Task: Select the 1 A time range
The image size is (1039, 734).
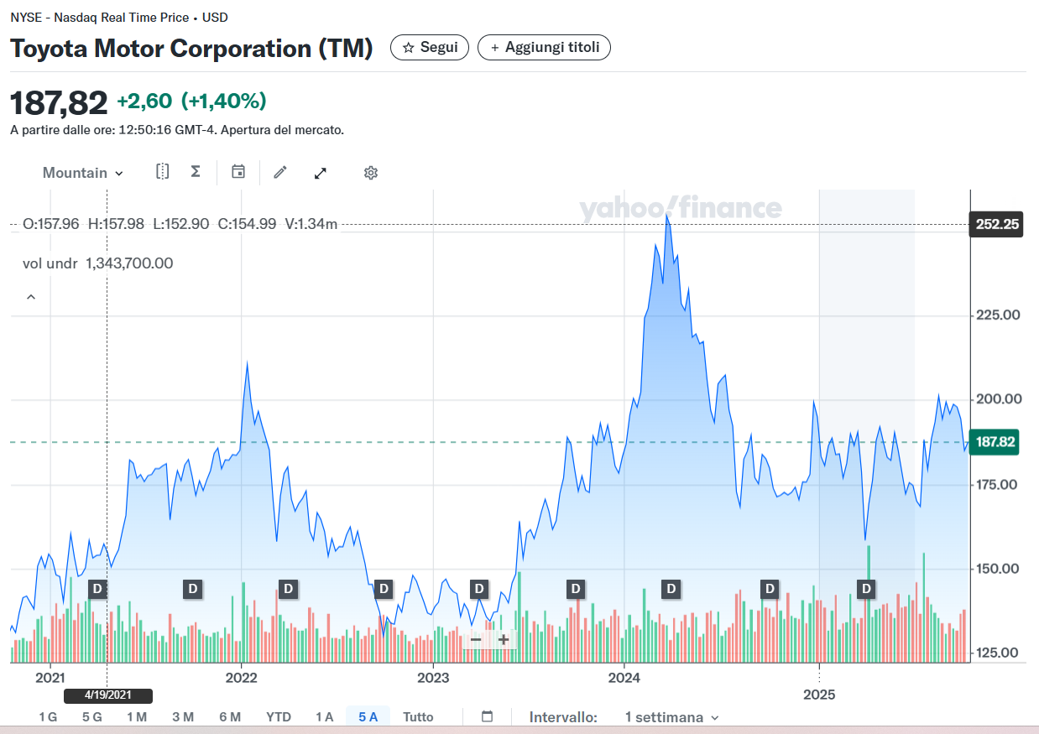Action: click(324, 716)
